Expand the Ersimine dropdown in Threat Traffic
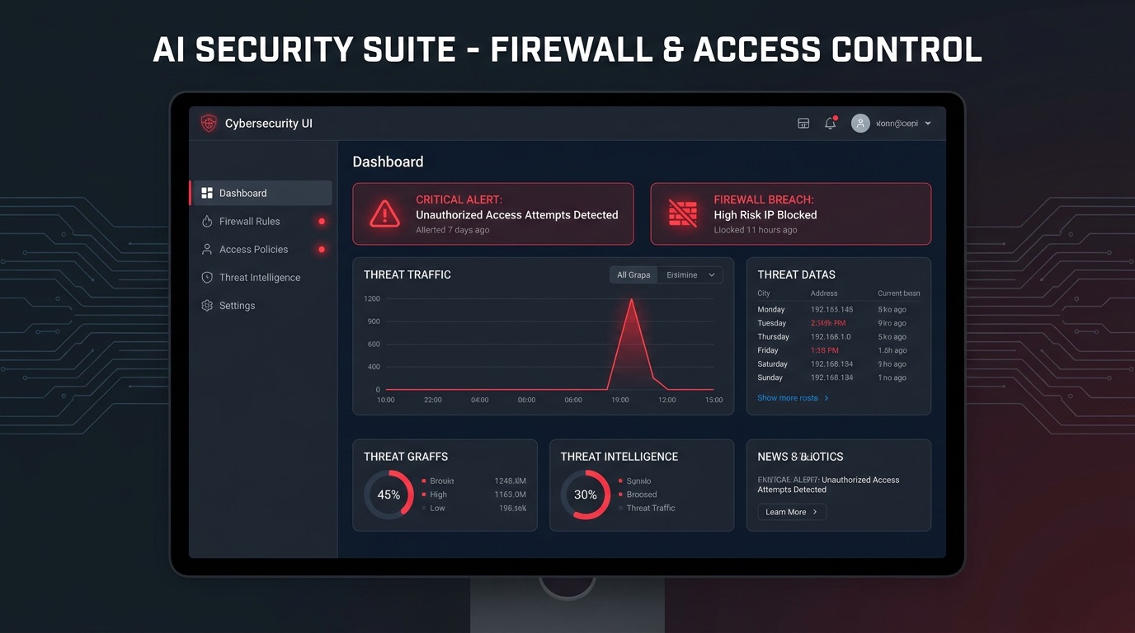Viewport: 1135px width, 633px height. (690, 275)
